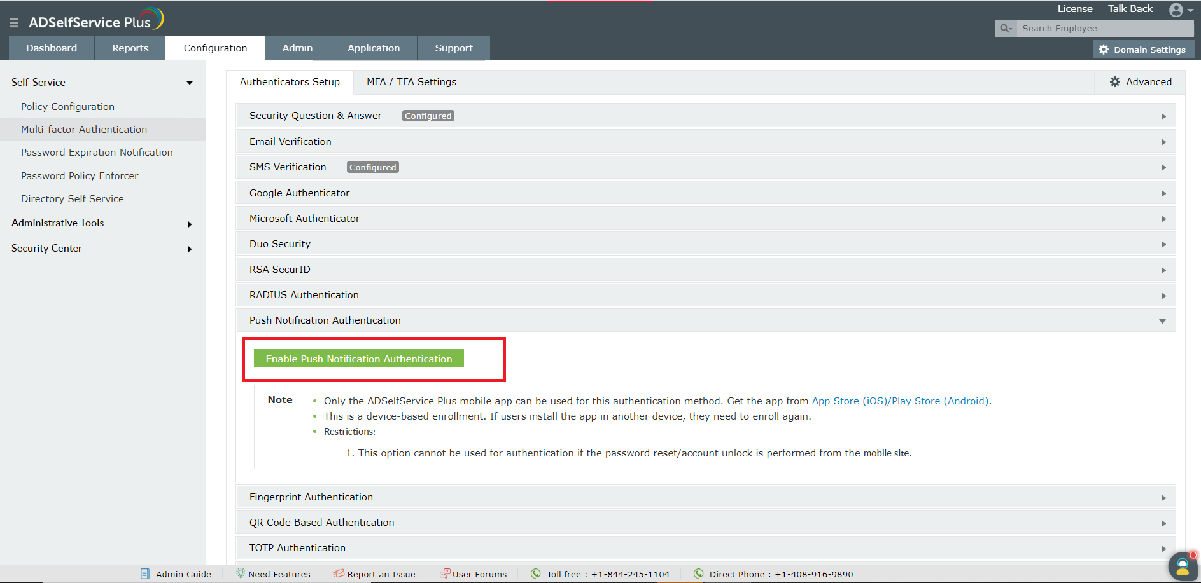Click the Toll free phone icon
The height and width of the screenshot is (583, 1201).
536,573
